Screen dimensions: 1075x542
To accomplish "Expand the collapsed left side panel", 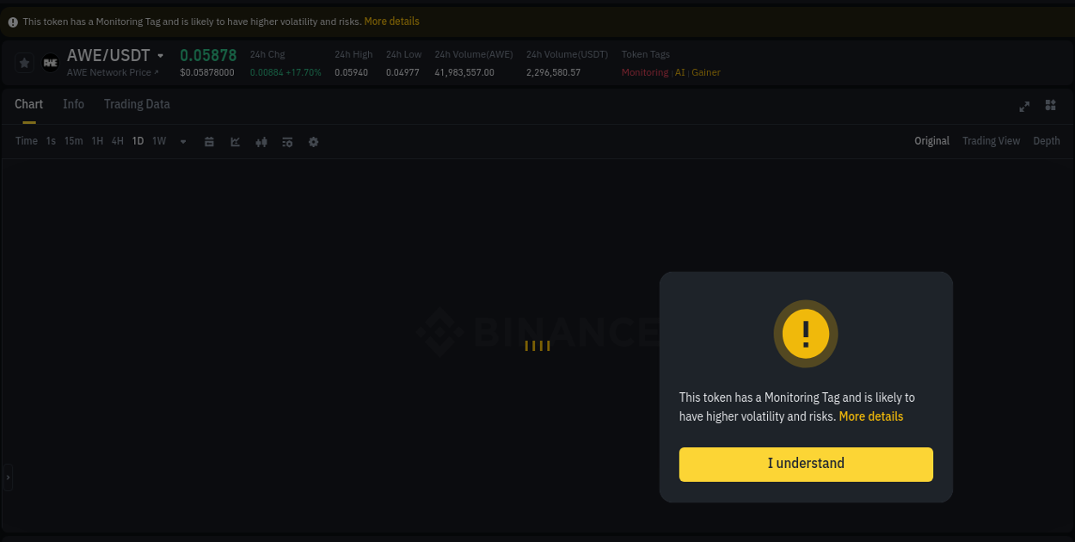I will click(7, 477).
